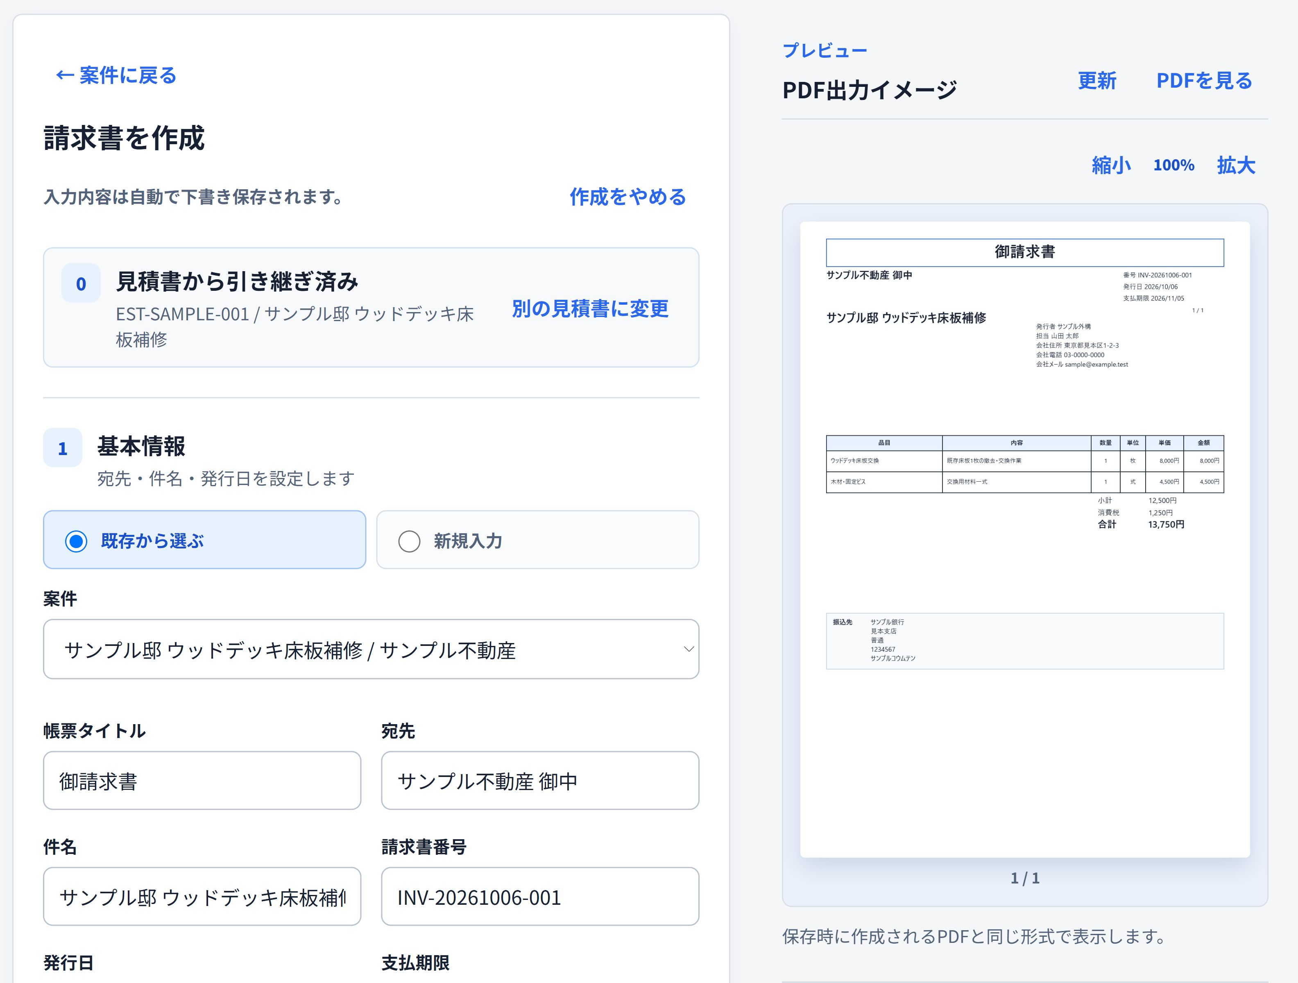Viewport: 1298px width, 983px height.
Task: Click the 見積書から引き継ぎ済み heading
Action: click(237, 282)
